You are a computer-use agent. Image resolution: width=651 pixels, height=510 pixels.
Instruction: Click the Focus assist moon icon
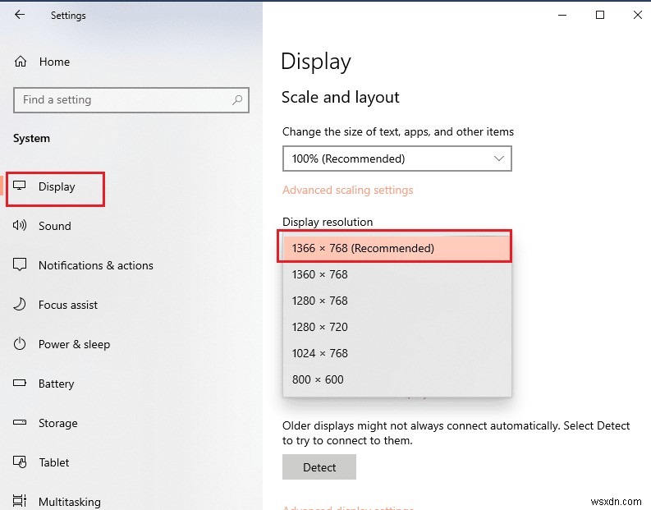(21, 305)
